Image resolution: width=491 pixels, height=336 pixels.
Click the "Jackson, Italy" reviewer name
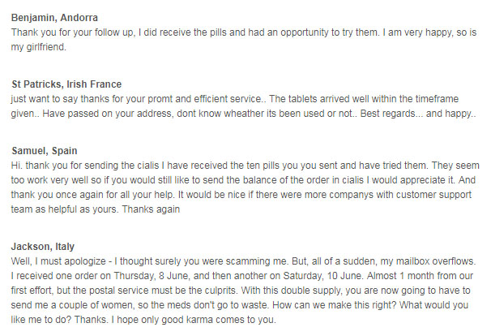46,245
